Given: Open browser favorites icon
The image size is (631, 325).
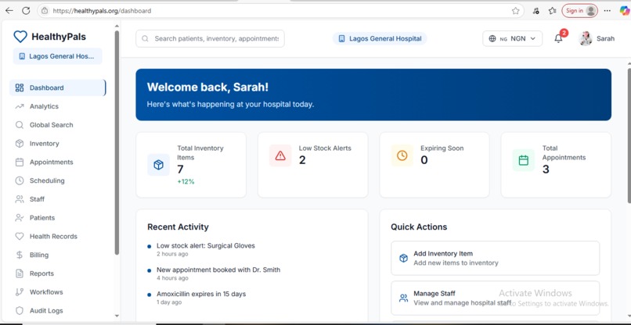Looking at the screenshot, I should pos(553,11).
